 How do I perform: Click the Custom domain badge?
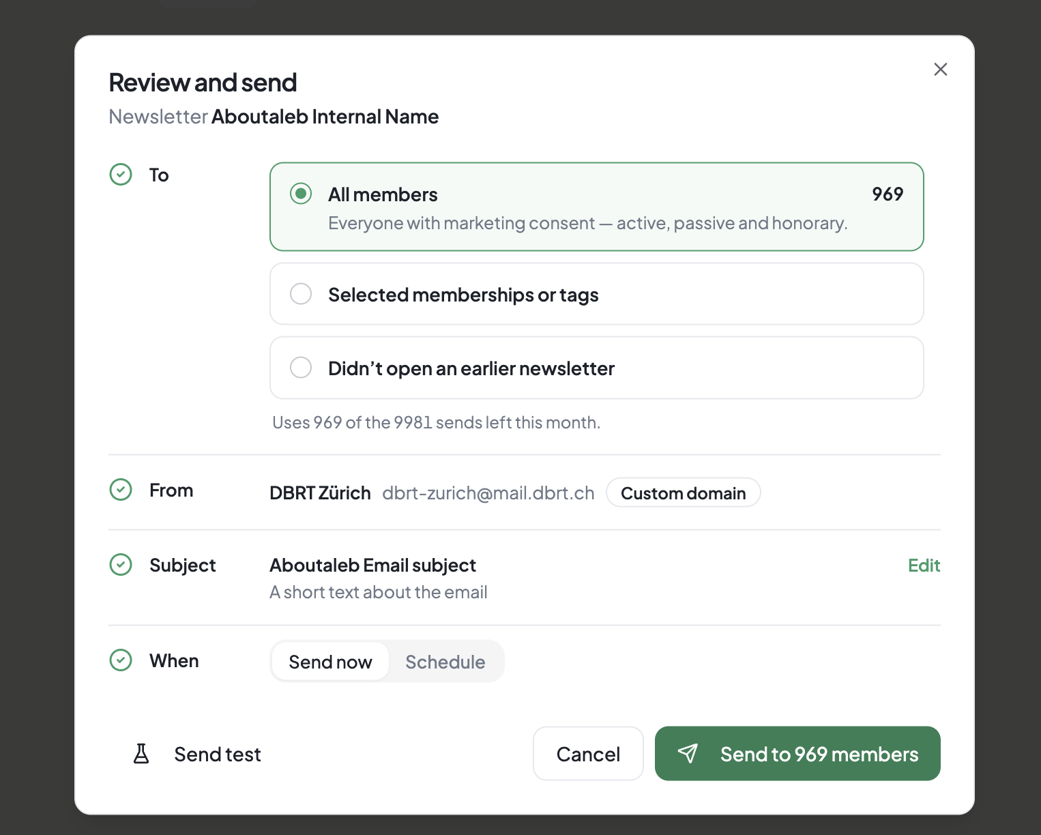pyautogui.click(x=683, y=493)
